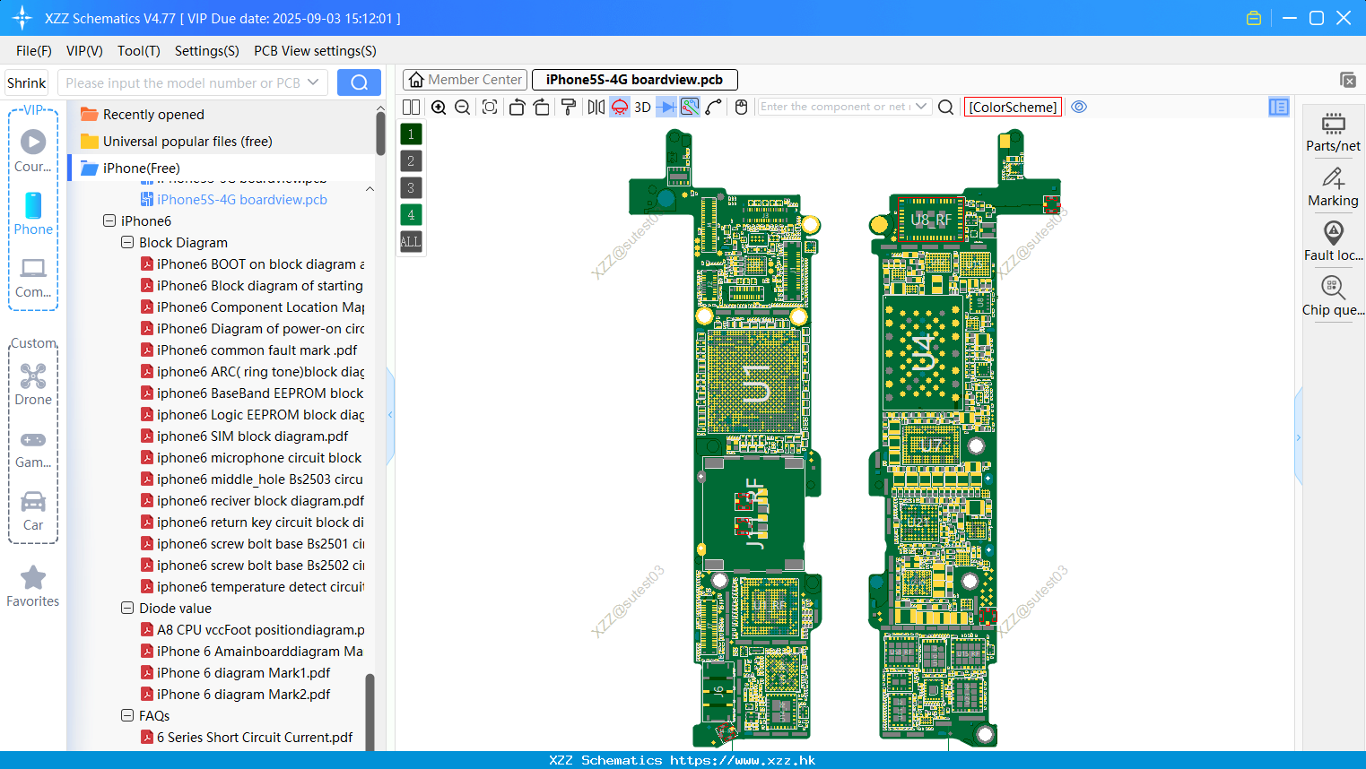Zoom out of the PCB view

463,107
